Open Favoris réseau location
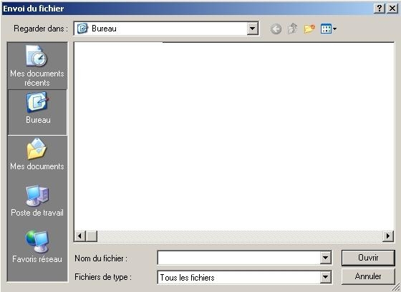Viewport: 401px width, 292px height. click(37, 246)
